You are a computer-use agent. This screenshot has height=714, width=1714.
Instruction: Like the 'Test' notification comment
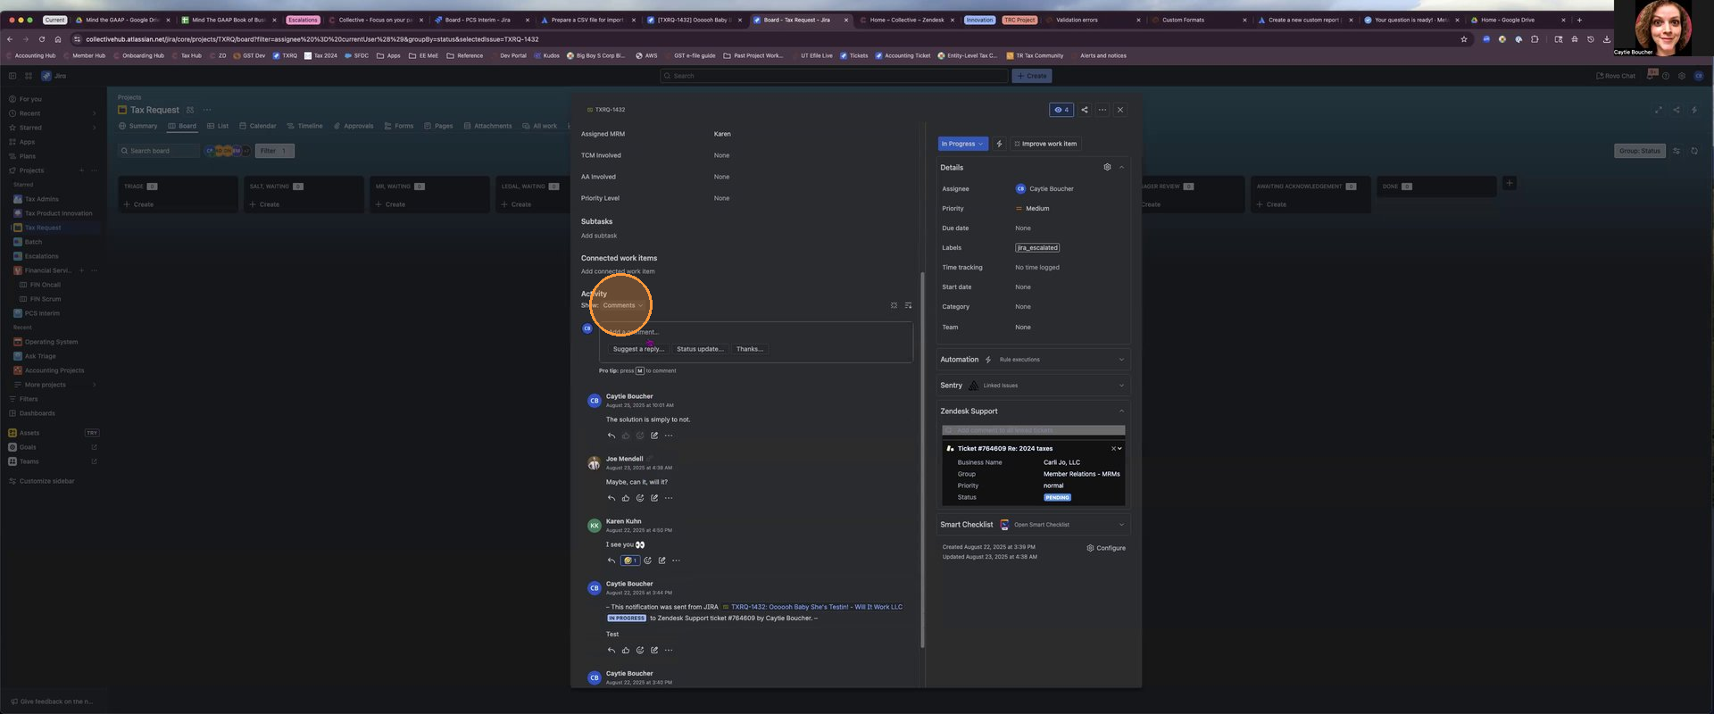(x=626, y=650)
